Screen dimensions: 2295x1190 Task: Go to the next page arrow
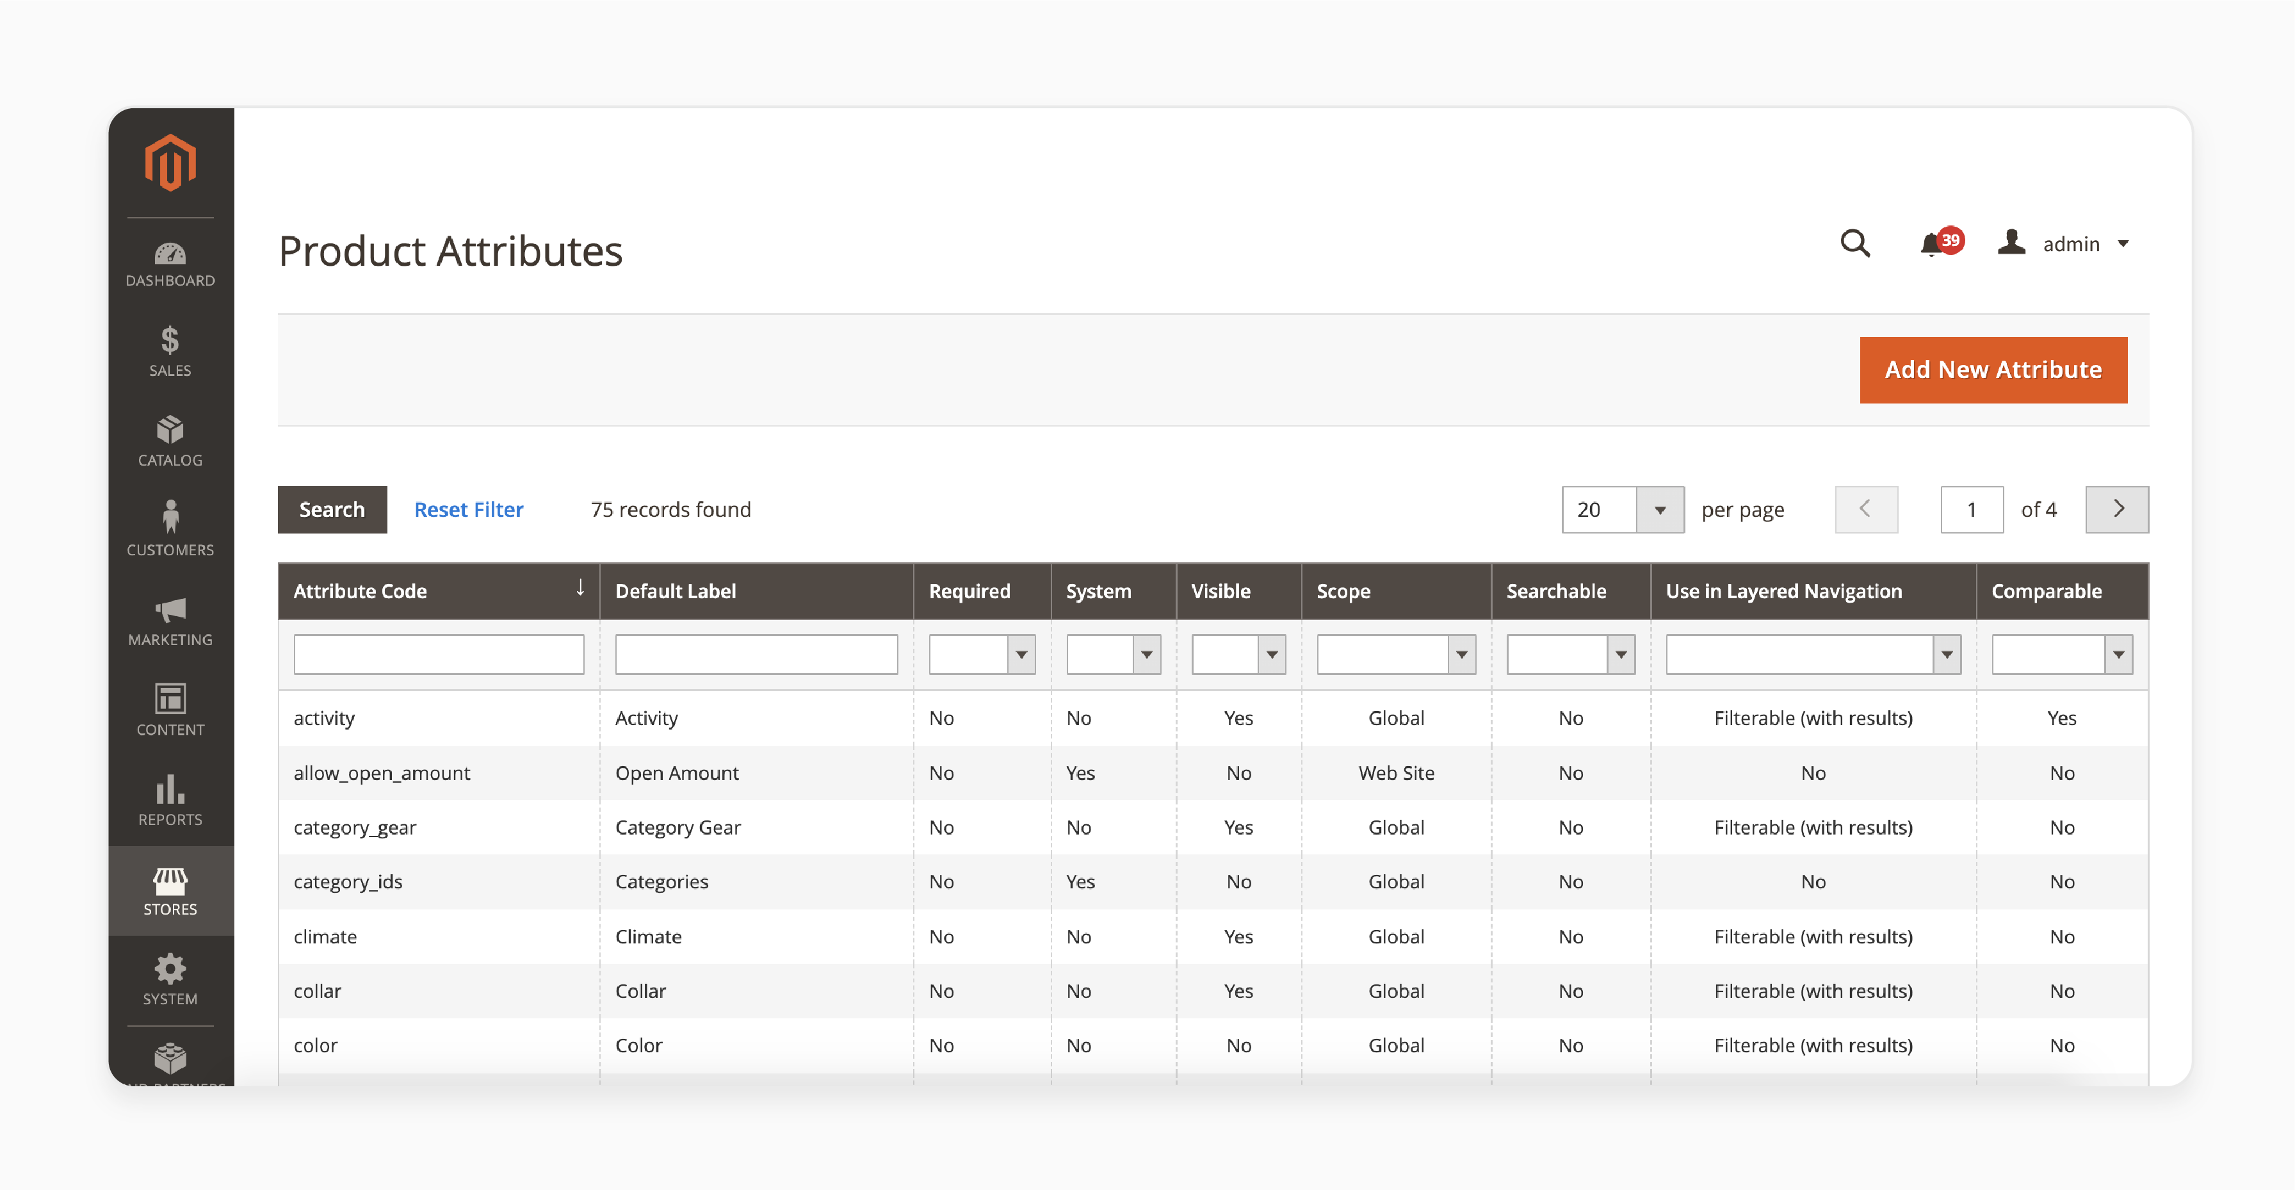[2117, 510]
